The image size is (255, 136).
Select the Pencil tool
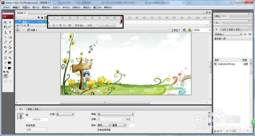5,42
